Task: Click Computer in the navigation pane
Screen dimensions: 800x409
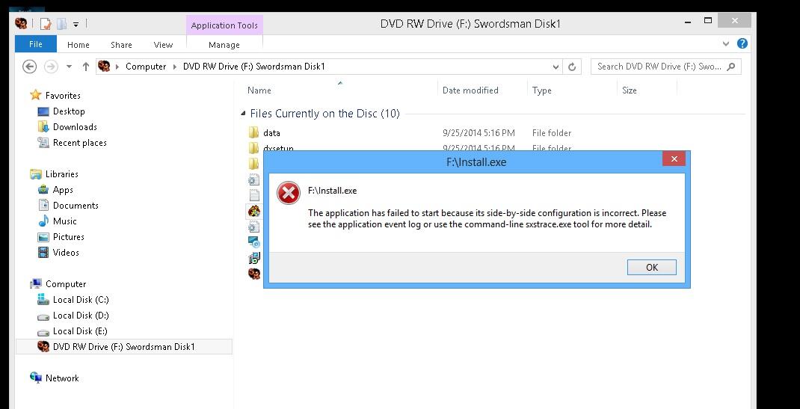Action: 66,284
